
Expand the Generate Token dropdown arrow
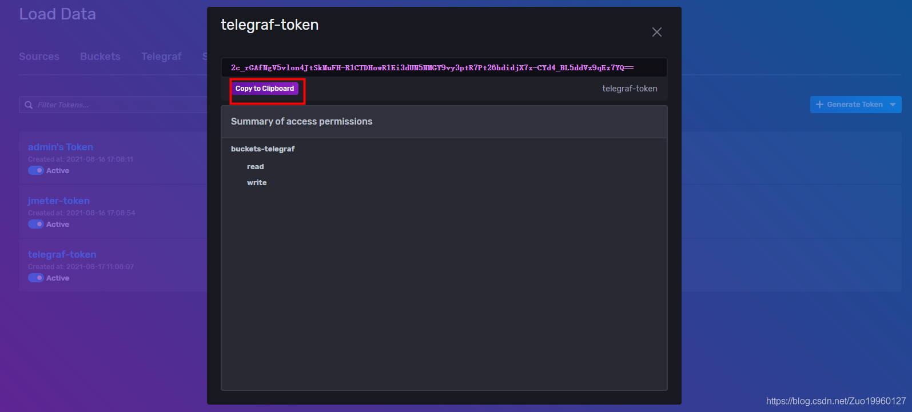click(893, 105)
